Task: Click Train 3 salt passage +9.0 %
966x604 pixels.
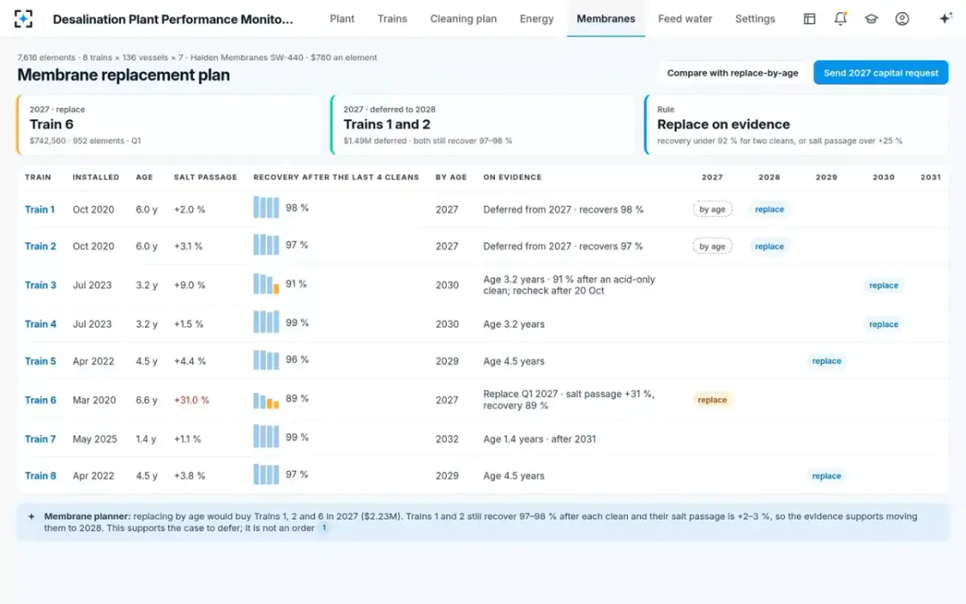Action: [189, 285]
